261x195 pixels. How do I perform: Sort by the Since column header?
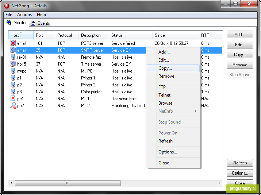pos(176,35)
